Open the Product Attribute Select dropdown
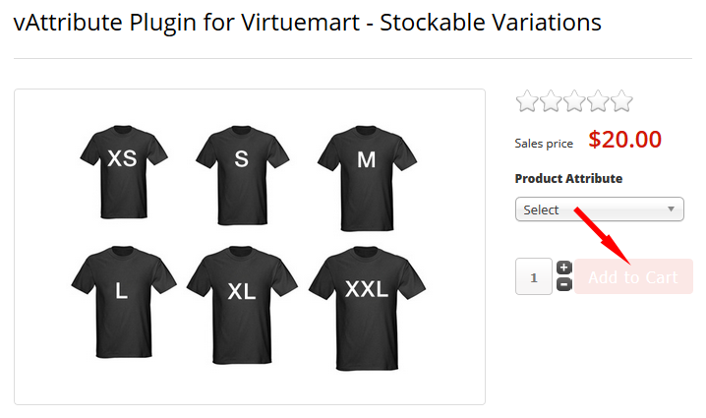The height and width of the screenshot is (418, 706). coord(599,209)
